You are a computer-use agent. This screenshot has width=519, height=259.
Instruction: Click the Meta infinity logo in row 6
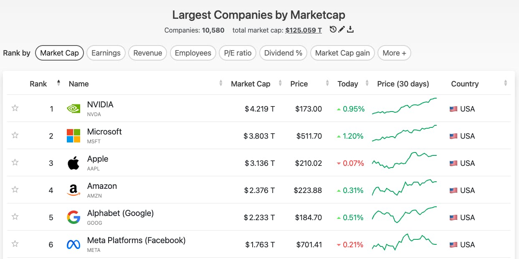pos(73,244)
